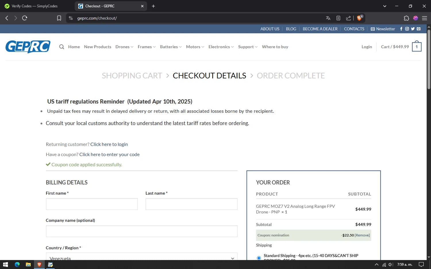431x269 pixels.
Task: Remove the nomination coupon
Action: (x=362, y=235)
